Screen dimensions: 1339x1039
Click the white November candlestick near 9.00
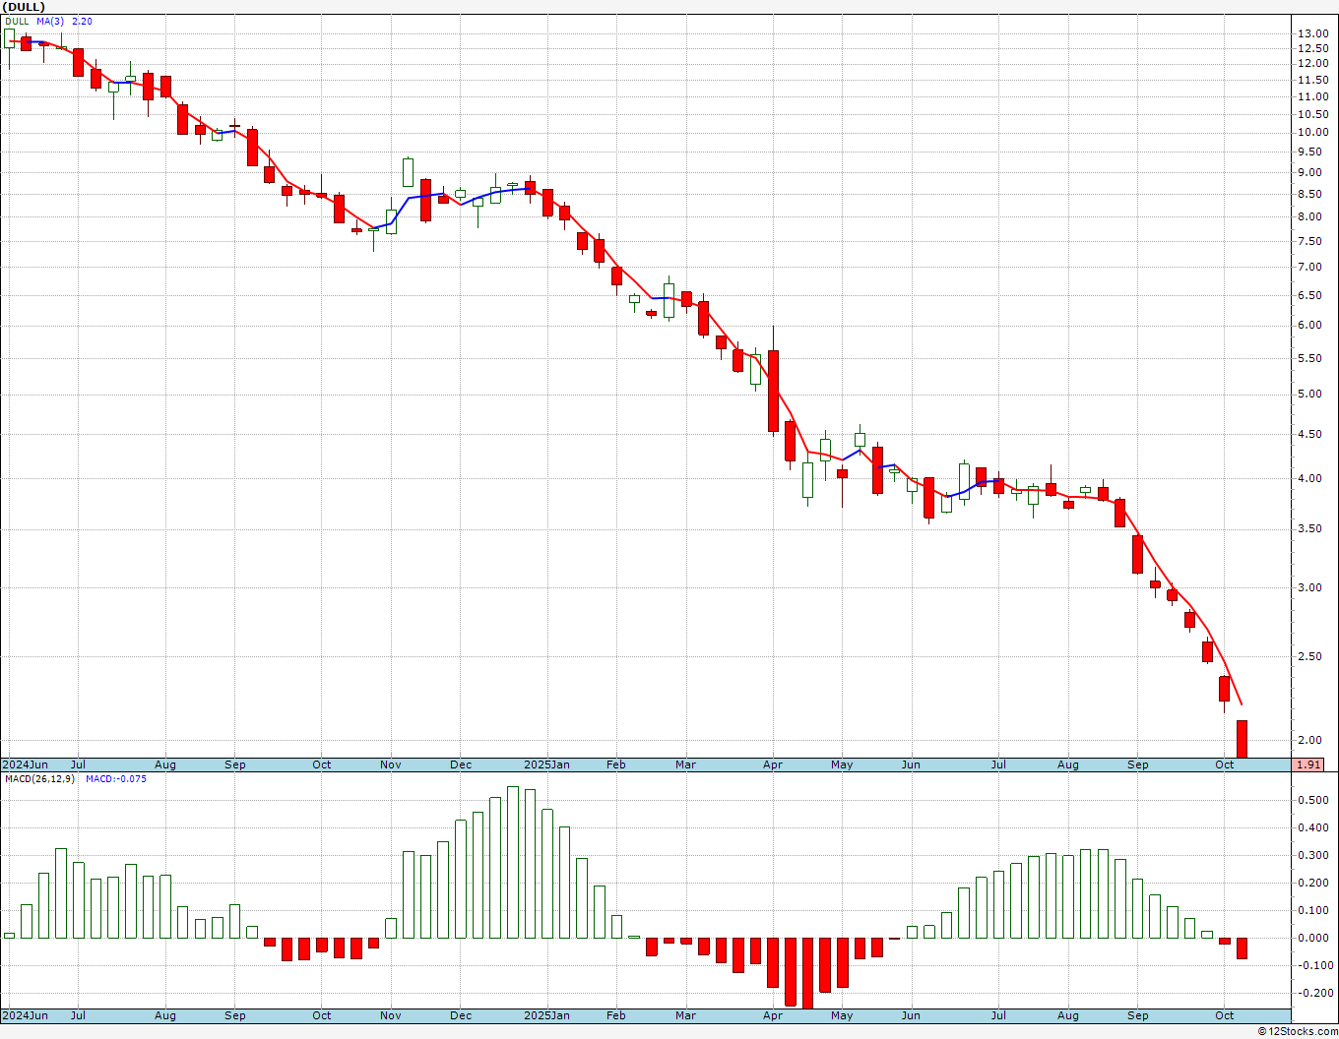click(408, 172)
